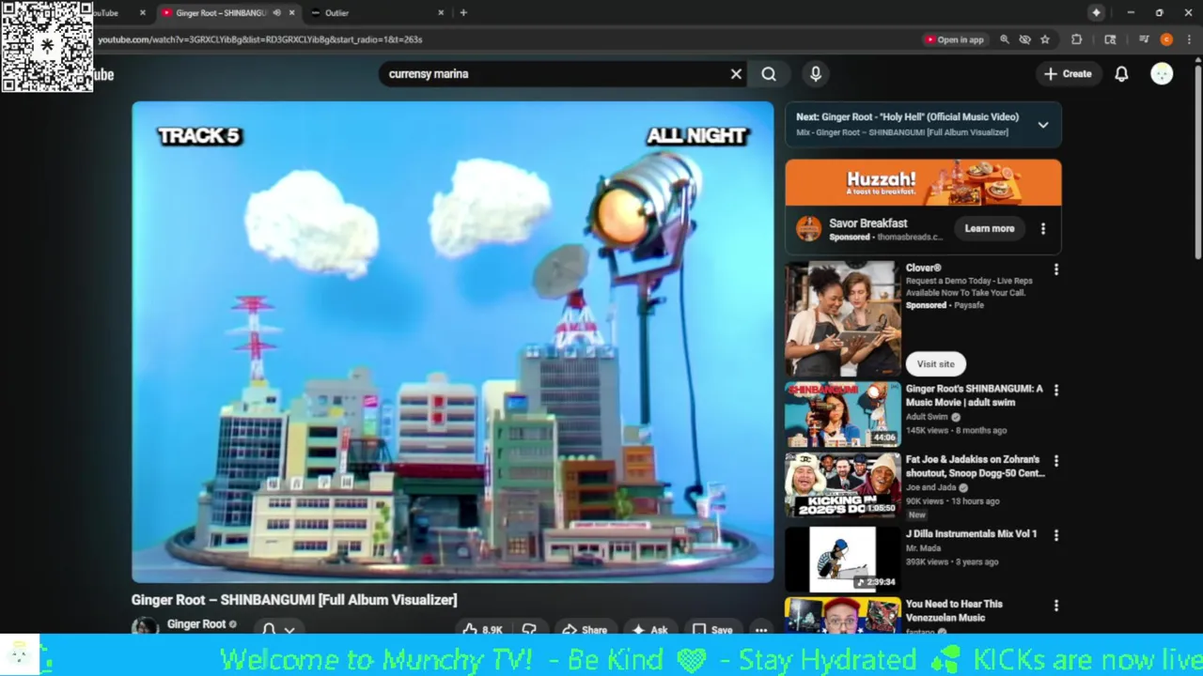
Task: Click the browser address bar URL
Action: 259,39
